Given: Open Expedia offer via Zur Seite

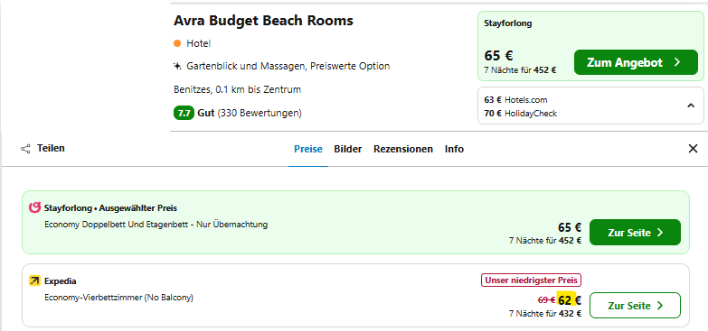Looking at the screenshot, I should pyautogui.click(x=635, y=306).
